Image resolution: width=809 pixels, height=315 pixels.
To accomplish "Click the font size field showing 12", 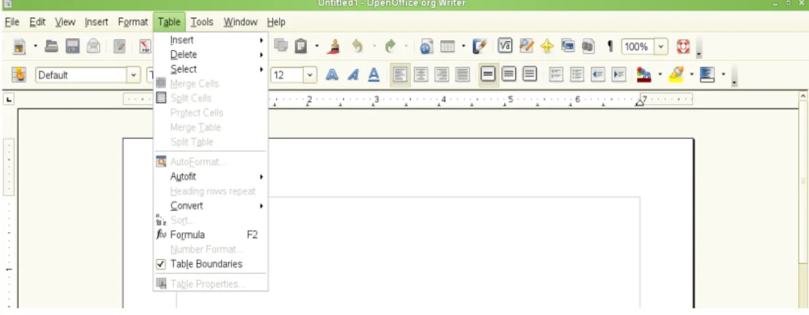I will (287, 75).
